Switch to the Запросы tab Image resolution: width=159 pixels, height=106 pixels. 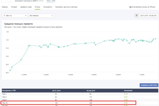point(5,7)
